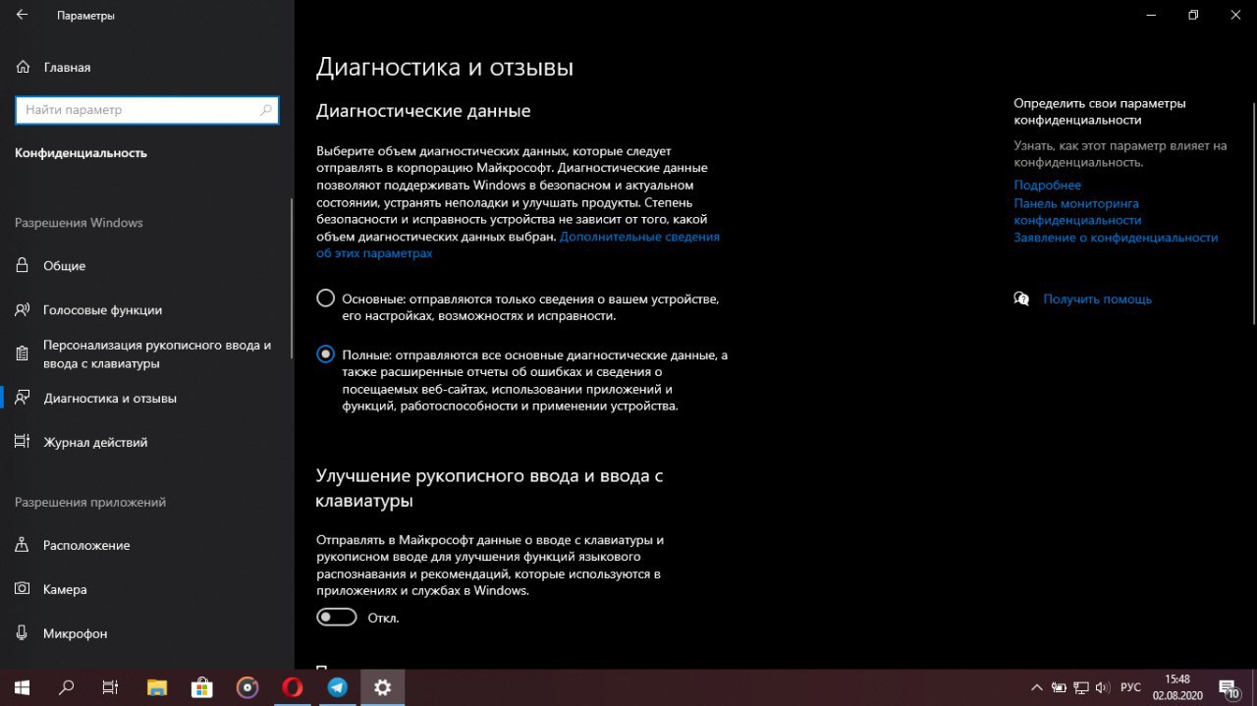Open taskbar search
This screenshot has width=1257, height=706.
click(67, 687)
